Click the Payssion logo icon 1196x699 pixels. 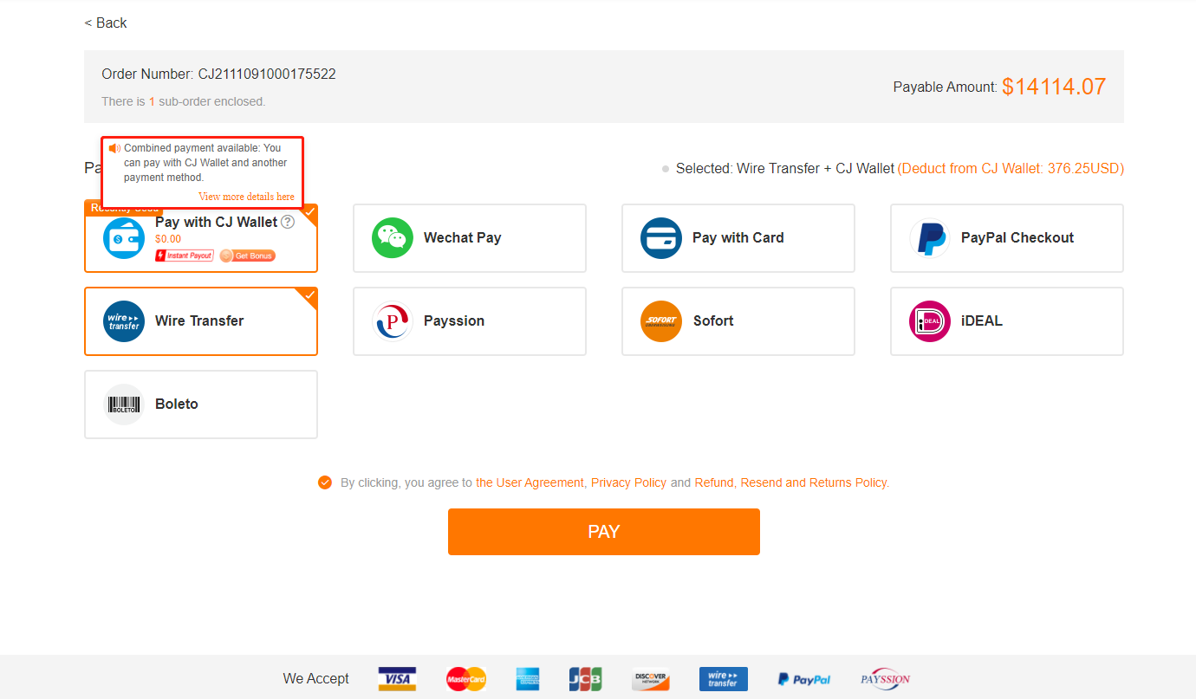pos(393,321)
